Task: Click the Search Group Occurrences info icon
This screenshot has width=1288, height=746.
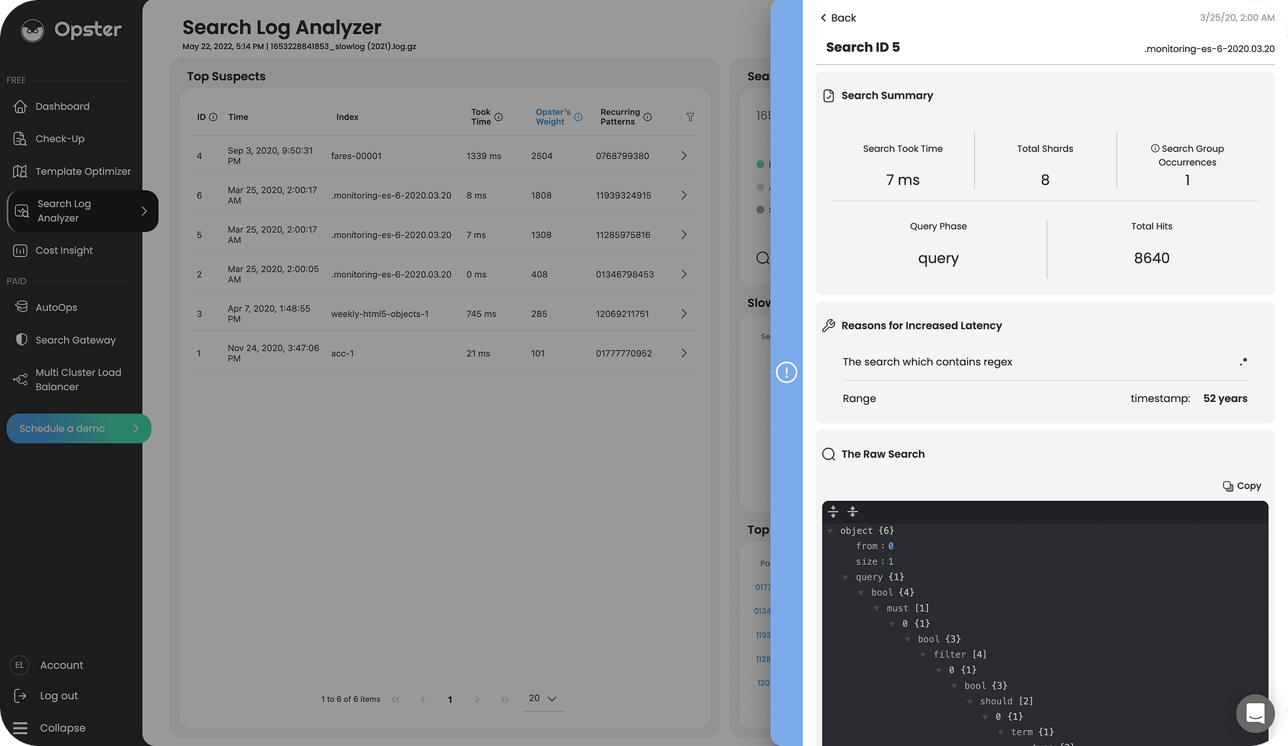Action: [x=1155, y=148]
